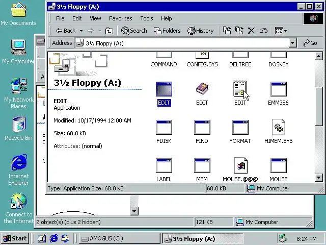Image resolution: width=326 pixels, height=245 pixels.
Task: Click the DOSKEY file label
Action: coord(279,64)
